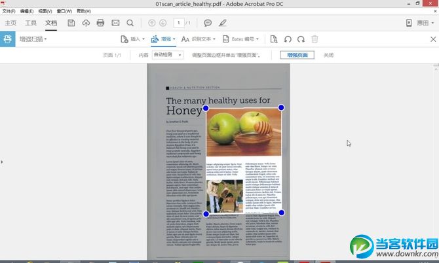Image resolution: width=439 pixels, height=263 pixels.
Task: Open the 插入 dropdown
Action: click(x=133, y=39)
